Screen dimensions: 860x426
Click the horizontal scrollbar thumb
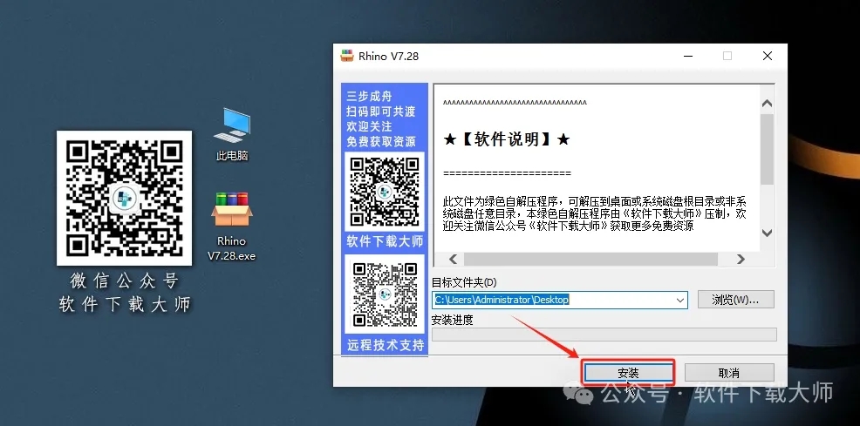590,259
